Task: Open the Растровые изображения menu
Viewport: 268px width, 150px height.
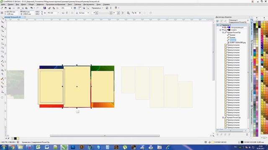Action: 56,5
